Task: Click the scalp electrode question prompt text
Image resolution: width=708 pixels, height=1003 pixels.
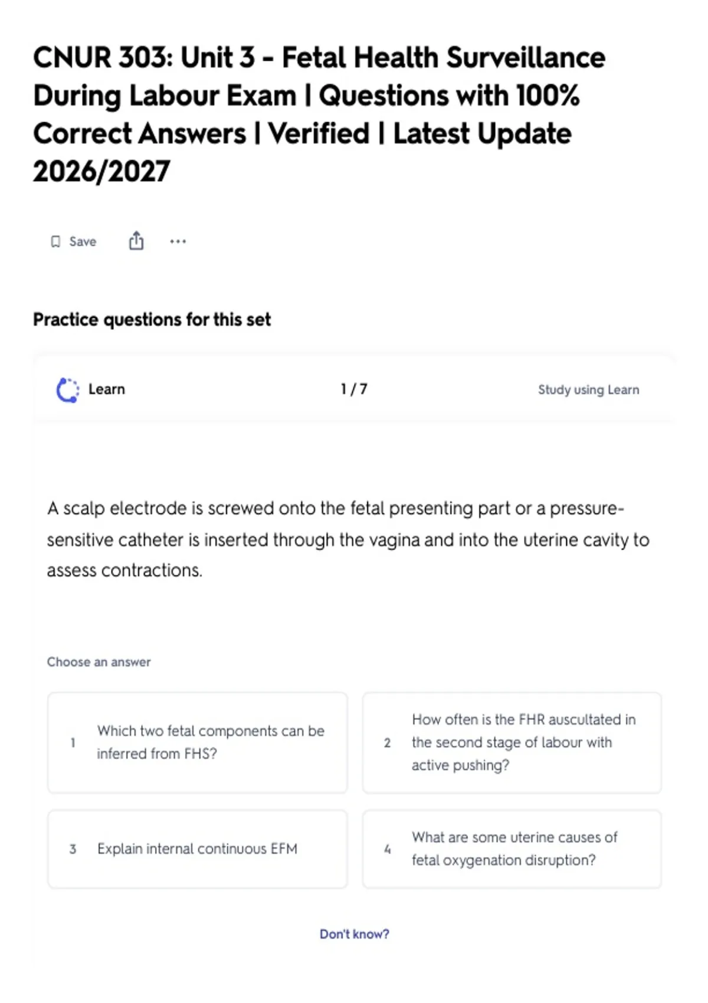Action: coord(348,539)
